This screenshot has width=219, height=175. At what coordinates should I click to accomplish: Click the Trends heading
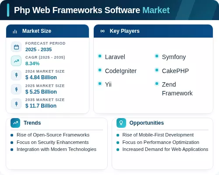(32, 123)
